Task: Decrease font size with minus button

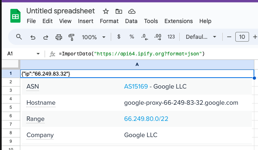Action: [x=229, y=37]
